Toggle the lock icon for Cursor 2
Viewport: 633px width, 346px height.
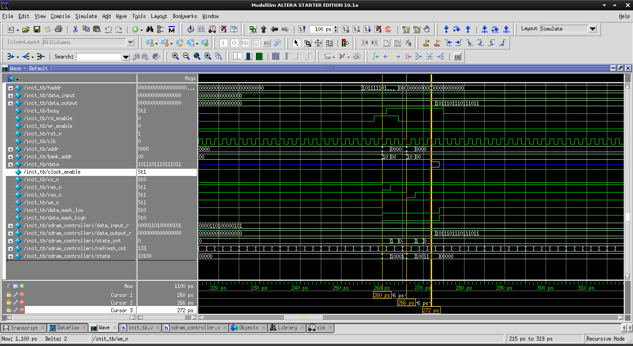[x=9, y=302]
